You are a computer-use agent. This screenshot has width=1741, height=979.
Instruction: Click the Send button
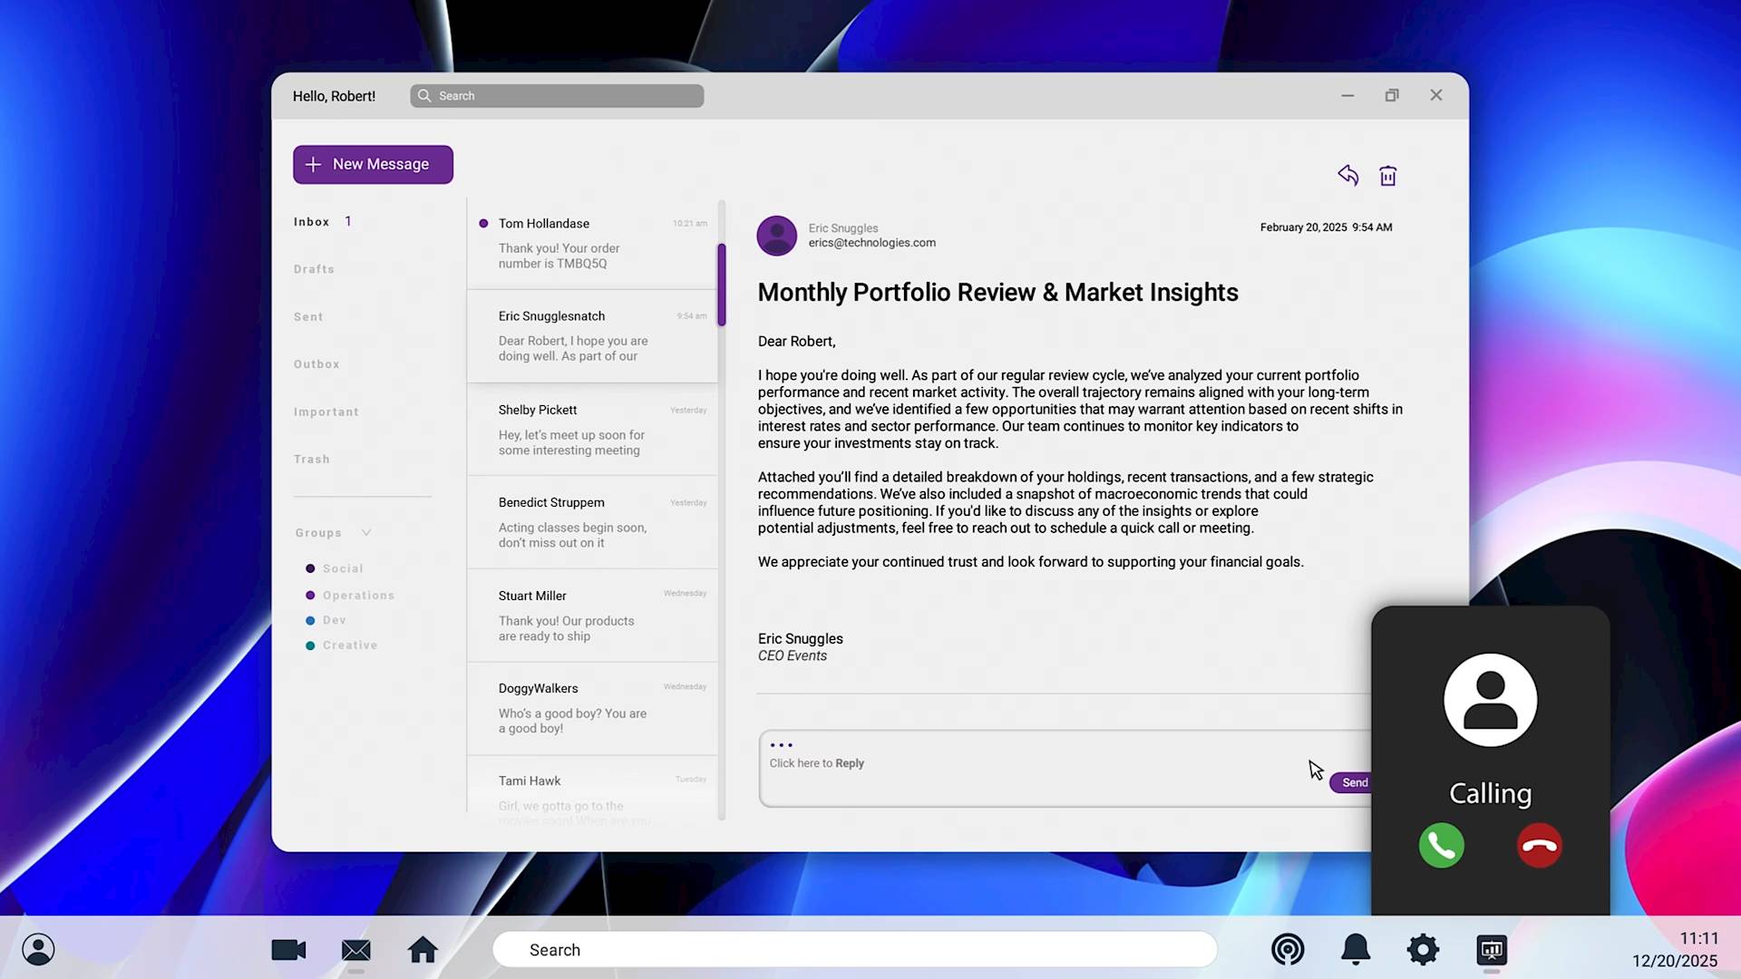tap(1353, 782)
